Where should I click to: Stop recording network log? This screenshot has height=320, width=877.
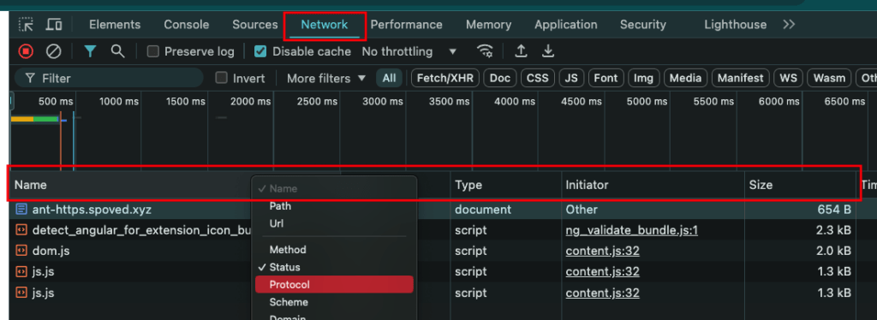(x=26, y=51)
